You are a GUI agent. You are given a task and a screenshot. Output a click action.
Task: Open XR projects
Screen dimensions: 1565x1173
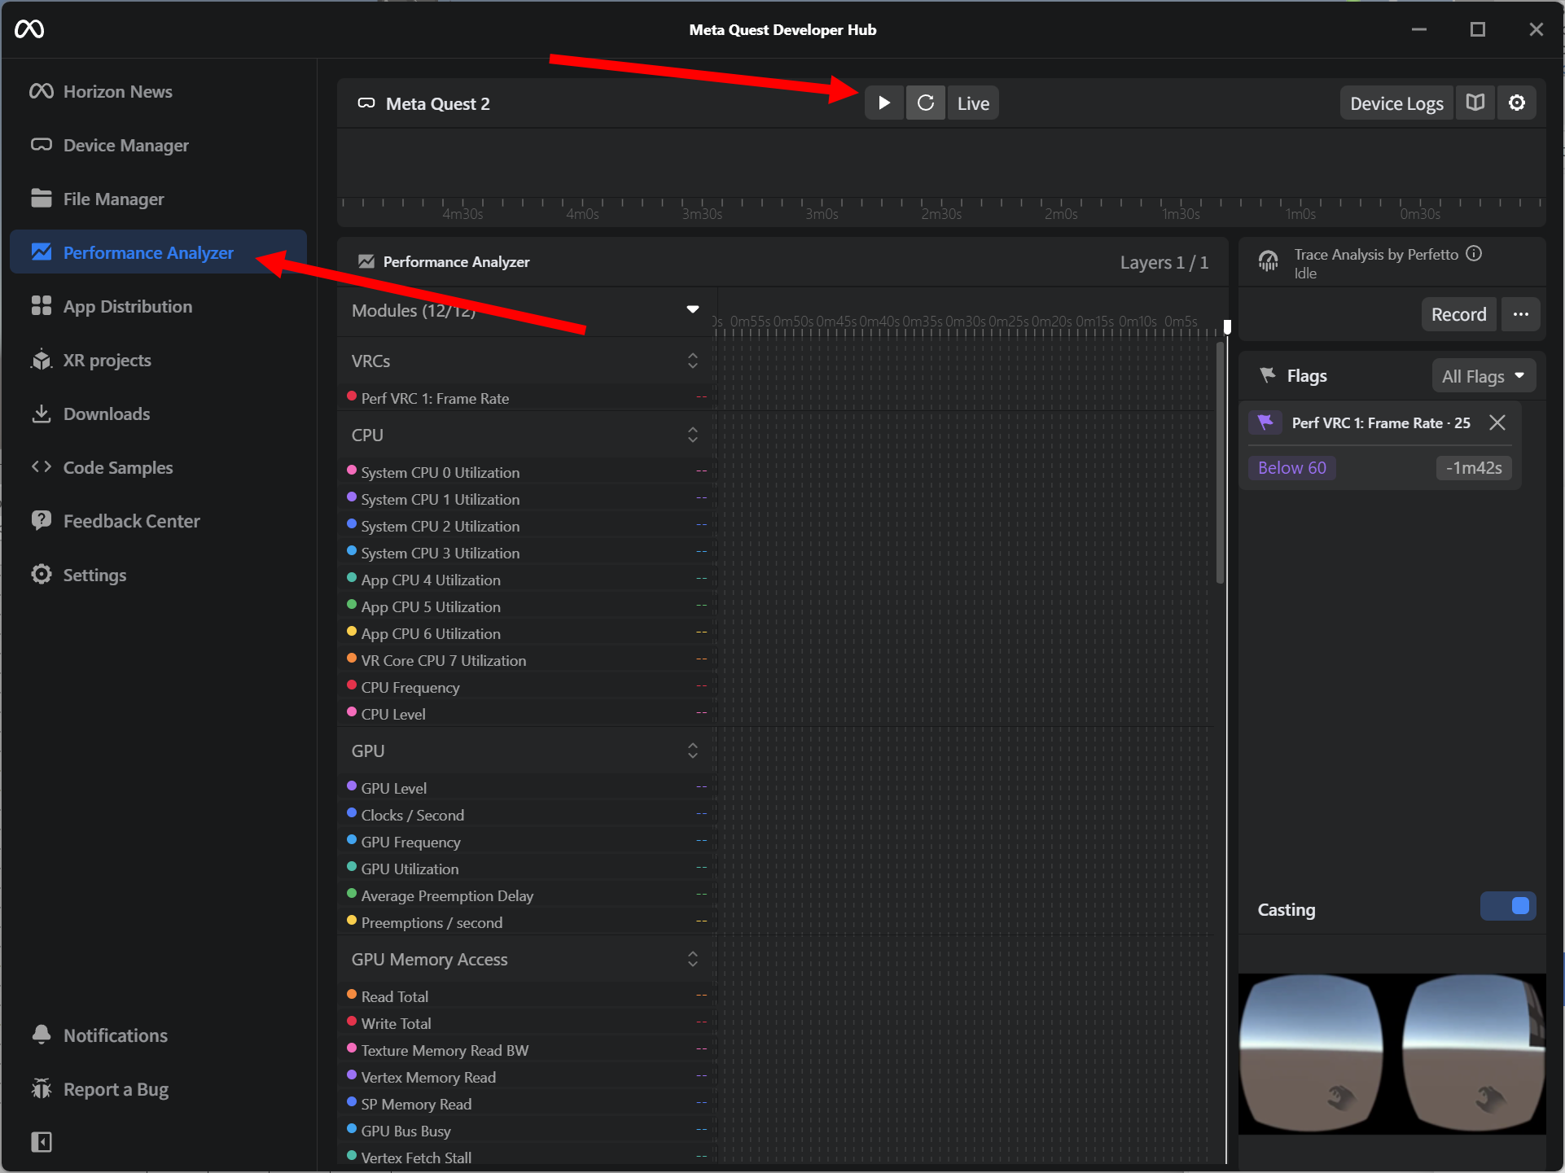160,360
